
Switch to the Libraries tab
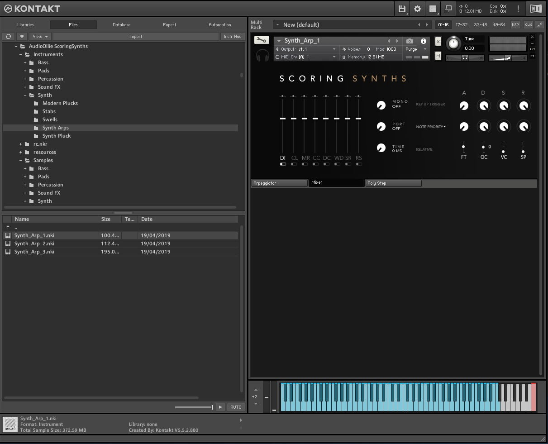pos(26,25)
